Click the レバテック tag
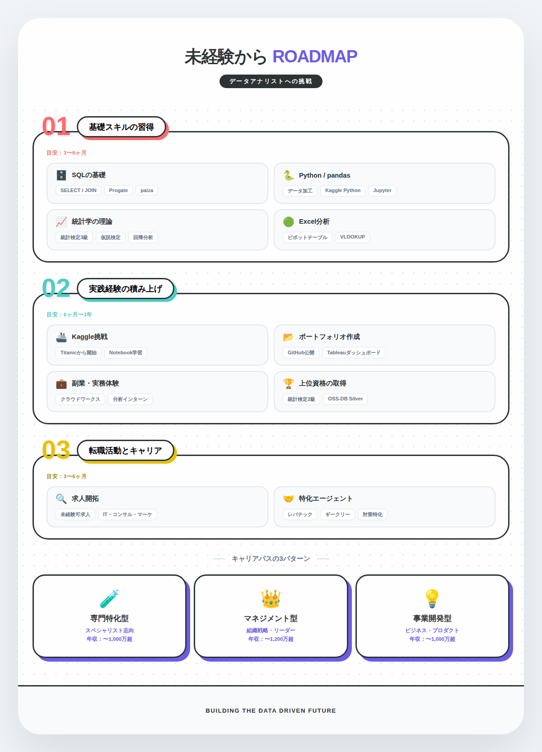The height and width of the screenshot is (752, 542). coord(300,514)
